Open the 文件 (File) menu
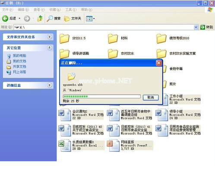Screen dimensions: 215x169 point(7,10)
